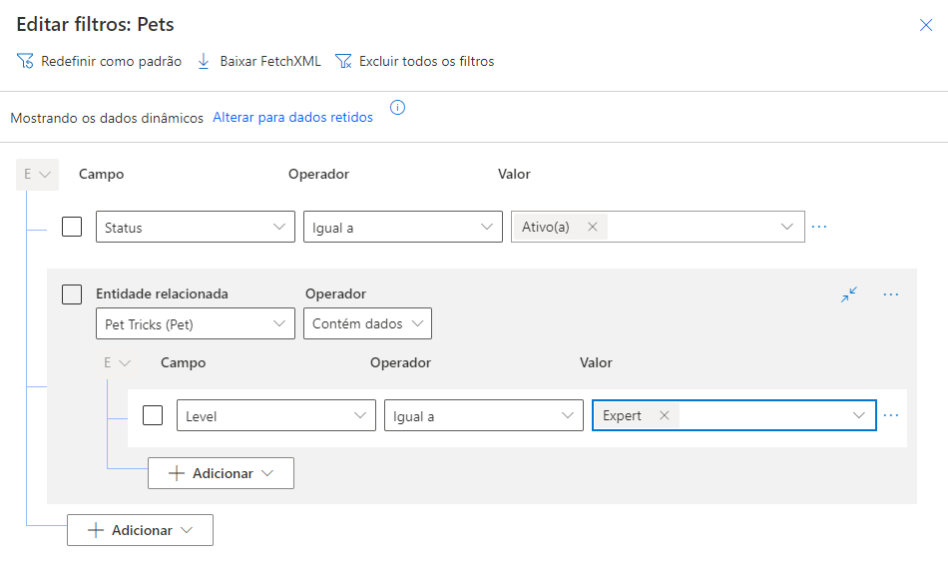
Task: Click the Redefinir como padrão filter icon
Action: pos(26,62)
